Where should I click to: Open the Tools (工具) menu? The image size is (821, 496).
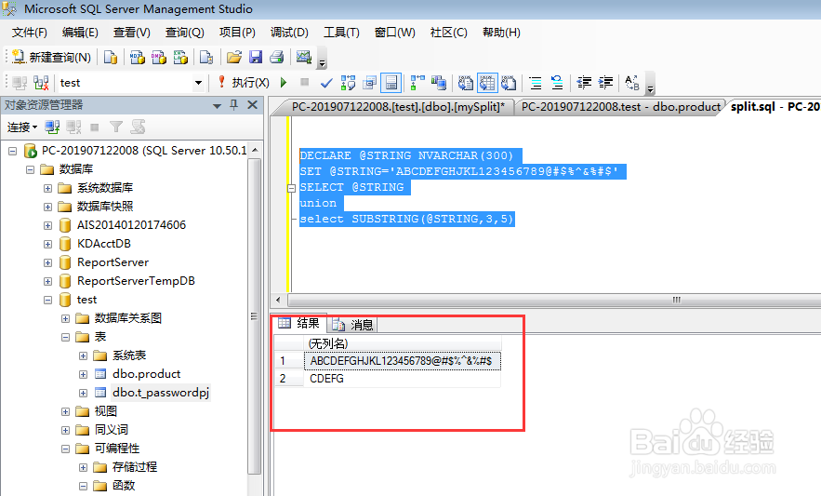341,33
